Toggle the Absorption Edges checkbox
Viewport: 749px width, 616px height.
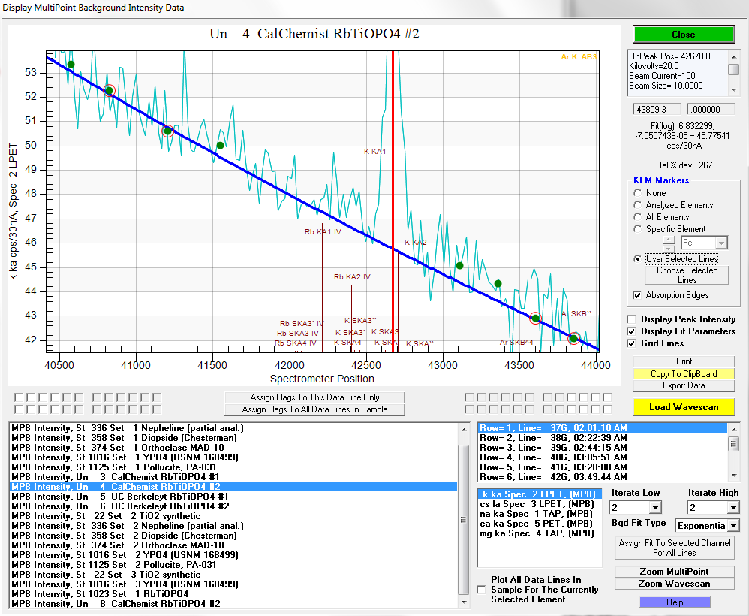pos(638,295)
